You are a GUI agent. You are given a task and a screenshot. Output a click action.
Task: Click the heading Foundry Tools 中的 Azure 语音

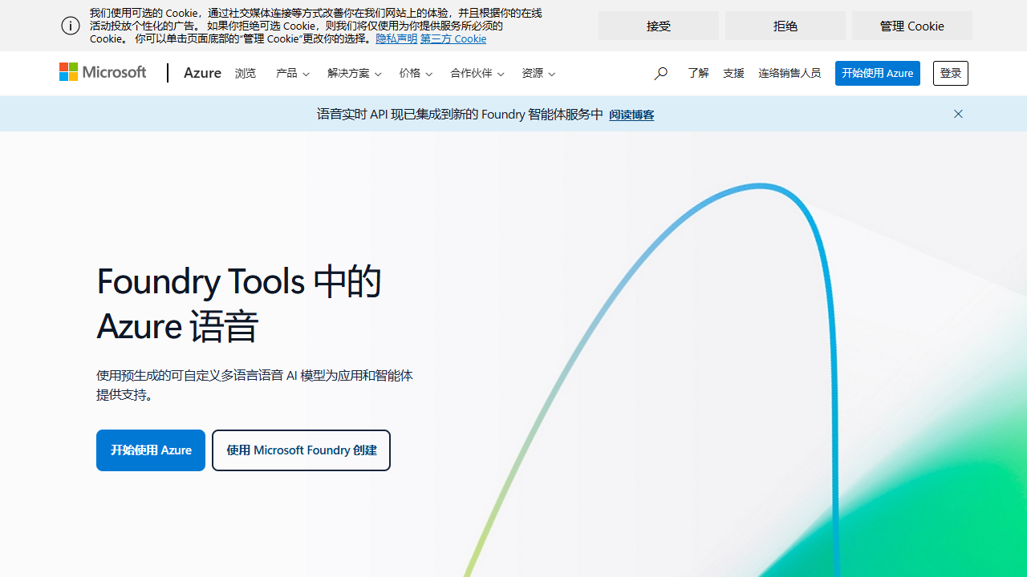[239, 304]
